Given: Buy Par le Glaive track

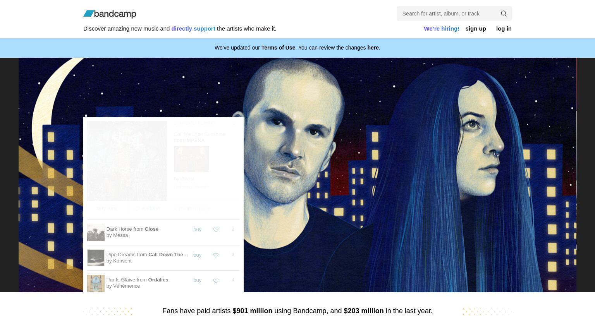Looking at the screenshot, I should (x=198, y=280).
